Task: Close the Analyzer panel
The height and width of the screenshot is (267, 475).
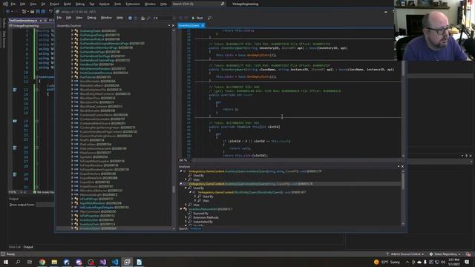Action: click(402, 166)
